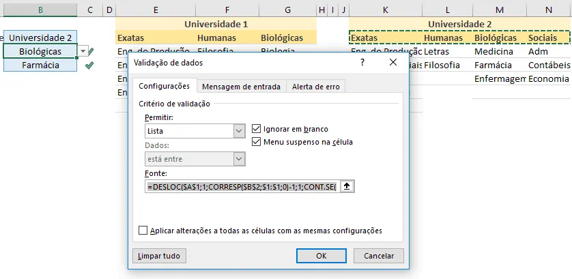Select column M header
The image size is (572, 279).
pyautogui.click(x=500, y=10)
